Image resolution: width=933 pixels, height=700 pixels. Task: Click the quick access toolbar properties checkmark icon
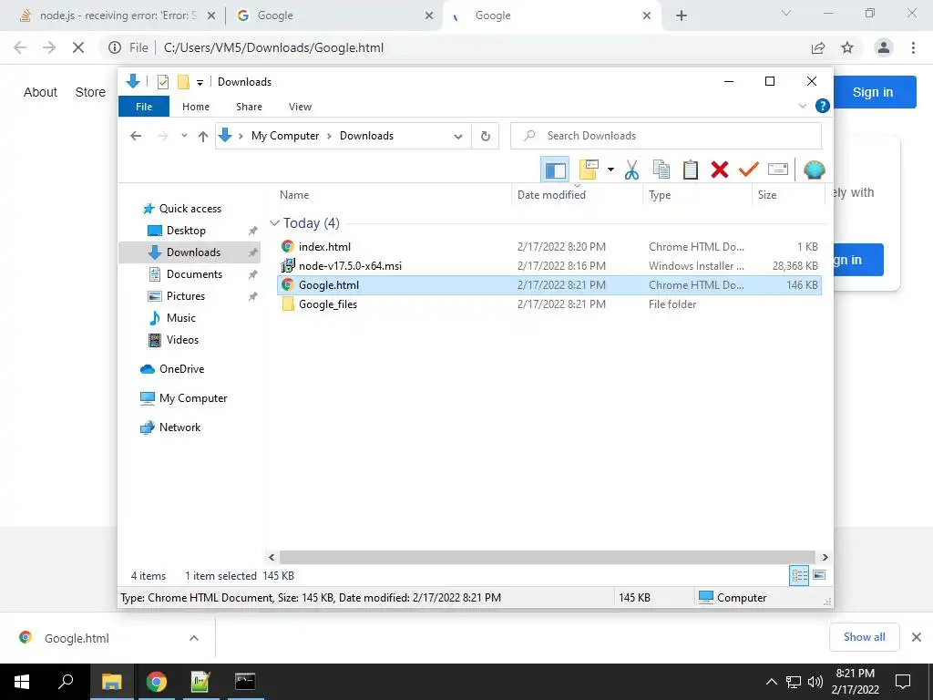(x=162, y=82)
